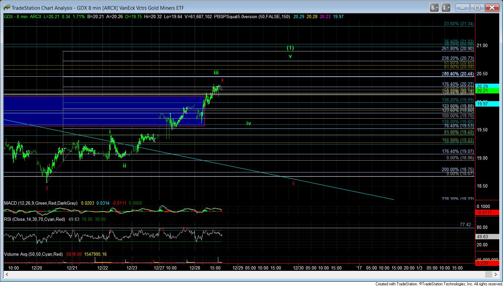Click the 176.40% (19.07) Fibonacci level label
Screen dimensions: 503x286
pyautogui.click(x=458, y=152)
